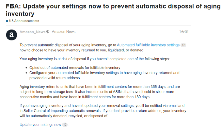Image resolution: width=222 pixels, height=128 pixels.
Task: Open the US Announcements category
Action: pos(24,21)
